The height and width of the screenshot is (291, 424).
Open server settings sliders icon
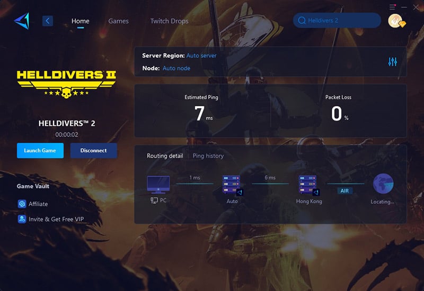[392, 62]
